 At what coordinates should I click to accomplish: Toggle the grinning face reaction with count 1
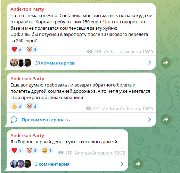[x=47, y=150]
